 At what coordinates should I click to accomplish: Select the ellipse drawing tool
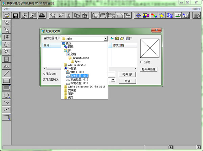6,95
